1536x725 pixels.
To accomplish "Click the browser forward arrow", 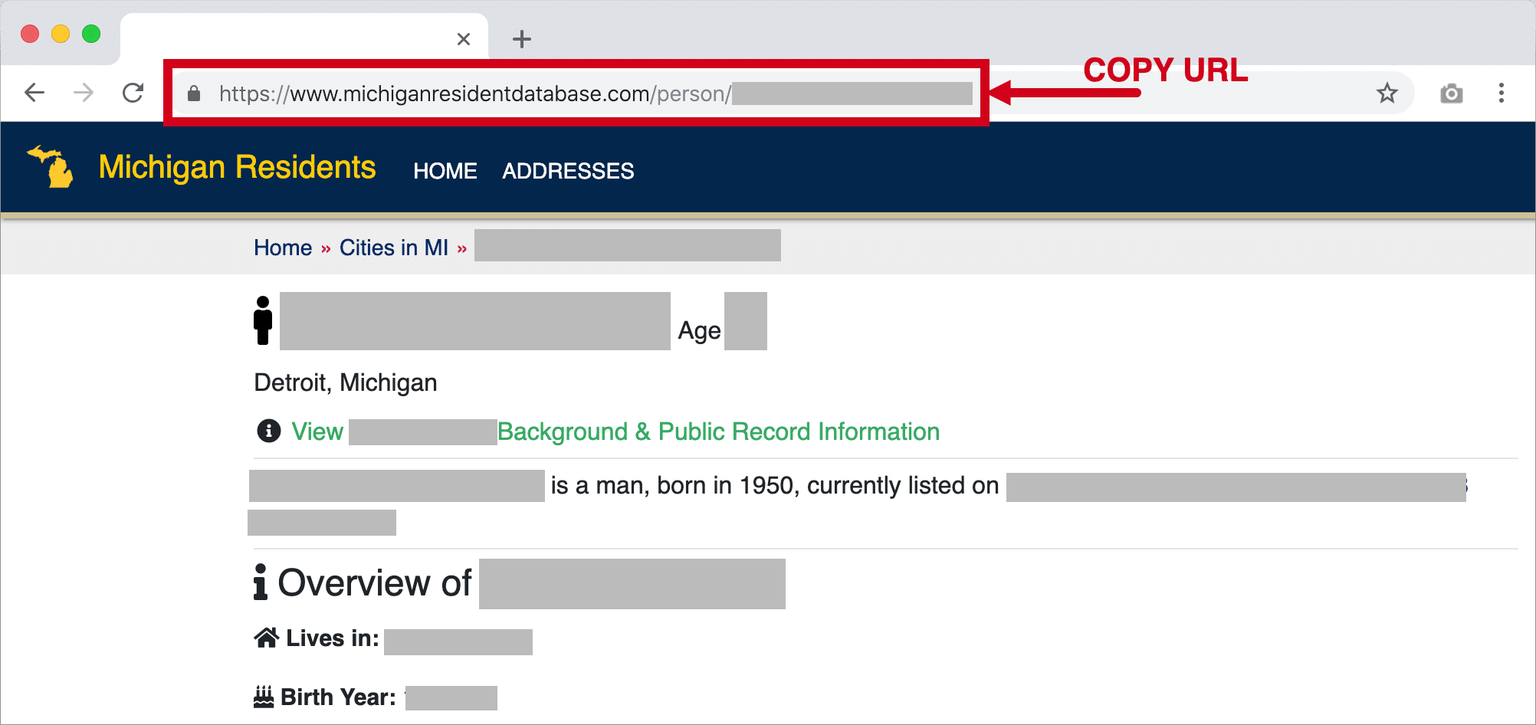I will (84, 93).
